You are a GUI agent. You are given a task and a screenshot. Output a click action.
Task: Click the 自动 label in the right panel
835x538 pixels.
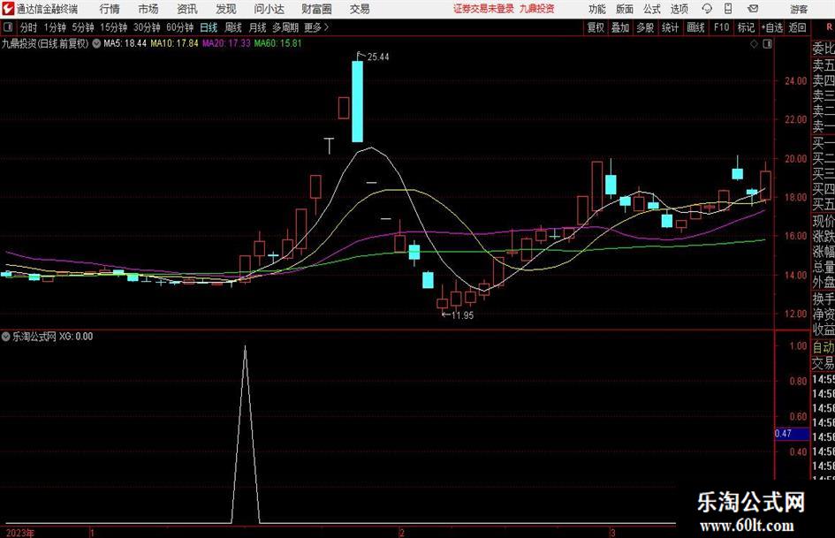(824, 347)
